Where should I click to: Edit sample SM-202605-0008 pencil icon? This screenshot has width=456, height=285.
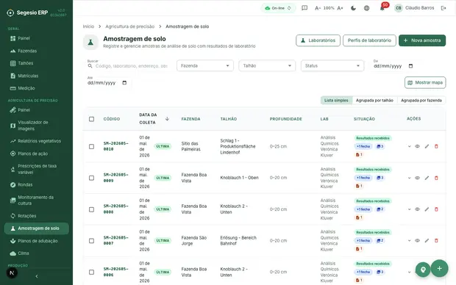[427, 209]
